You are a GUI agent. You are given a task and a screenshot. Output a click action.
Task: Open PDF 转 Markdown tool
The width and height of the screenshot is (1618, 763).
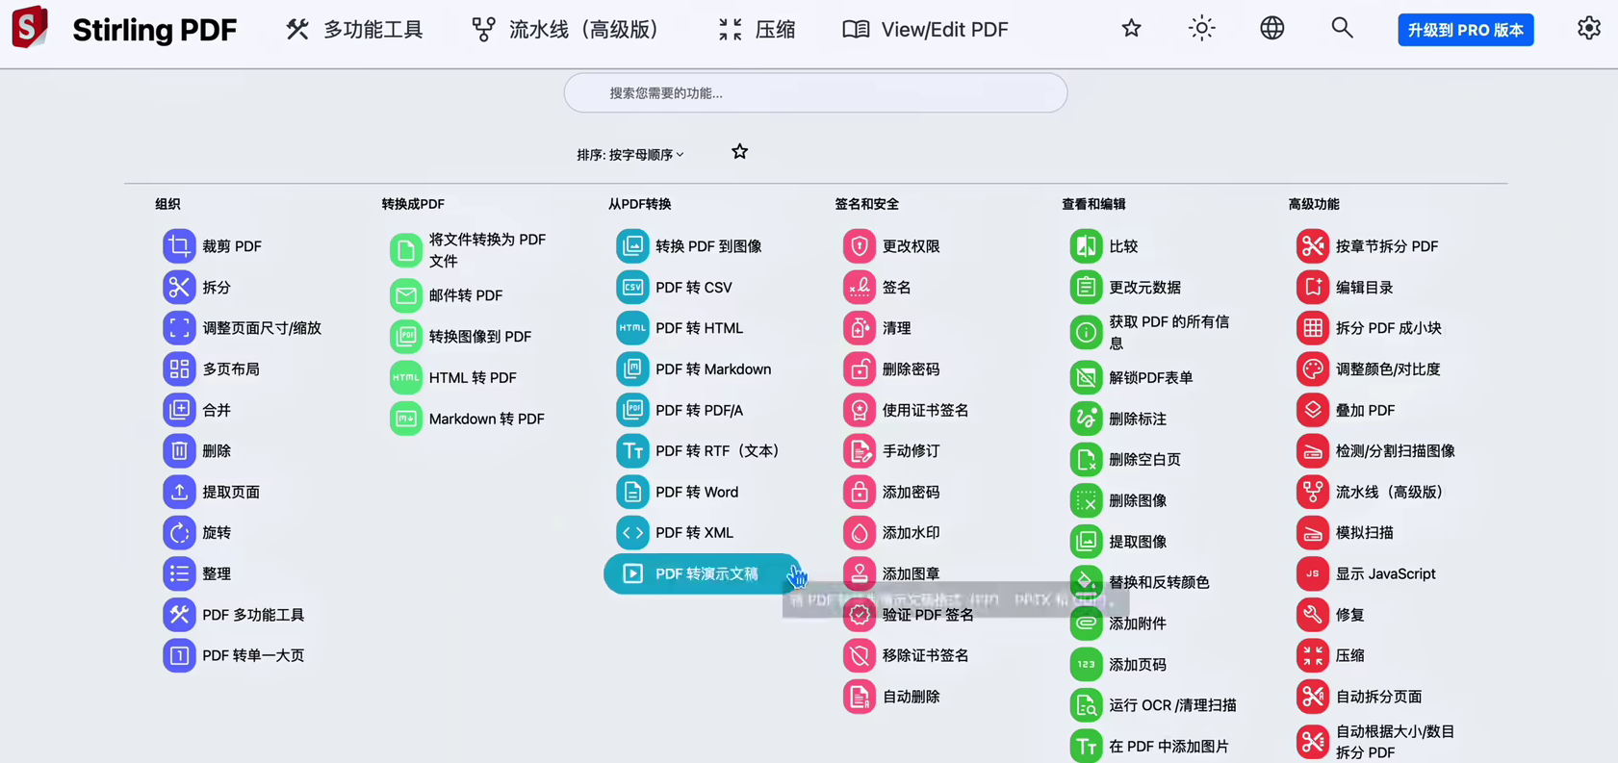click(x=696, y=369)
